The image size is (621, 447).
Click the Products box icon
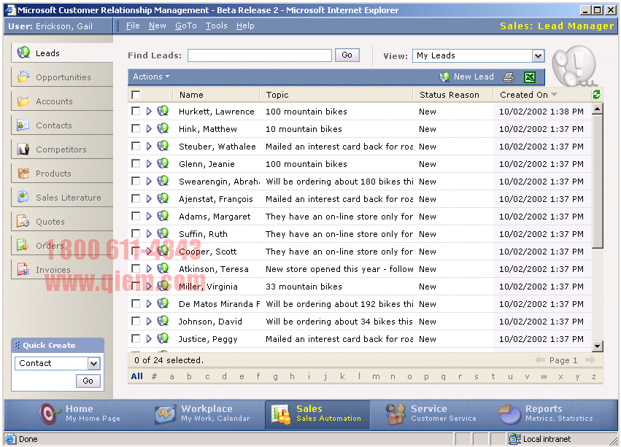(23, 173)
